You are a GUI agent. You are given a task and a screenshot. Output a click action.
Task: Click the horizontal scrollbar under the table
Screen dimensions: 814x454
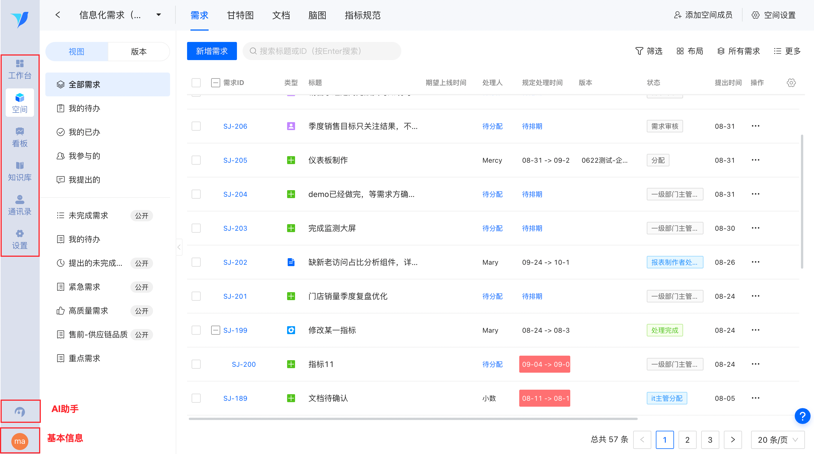coord(412,419)
